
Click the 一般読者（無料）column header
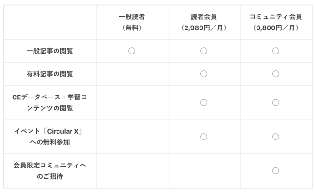[x=132, y=22]
